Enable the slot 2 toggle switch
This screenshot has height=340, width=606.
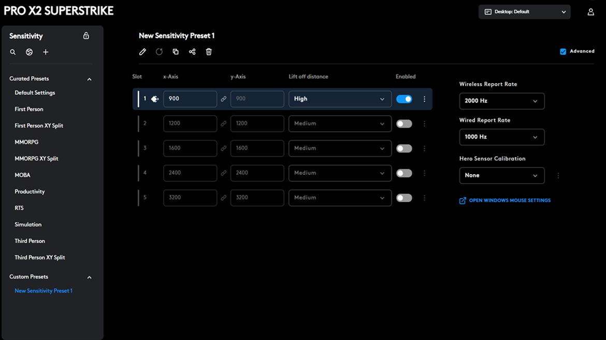point(404,123)
